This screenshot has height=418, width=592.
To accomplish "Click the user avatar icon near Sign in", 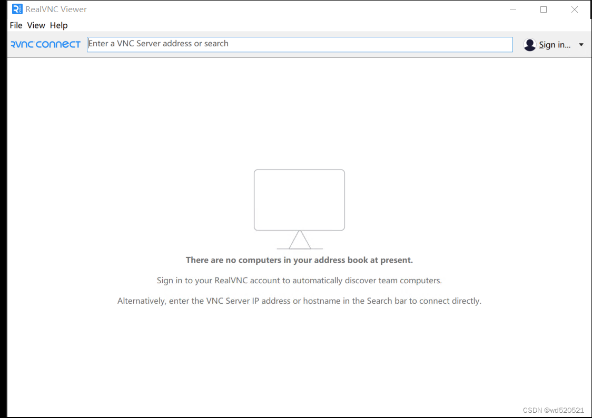I will pyautogui.click(x=529, y=45).
